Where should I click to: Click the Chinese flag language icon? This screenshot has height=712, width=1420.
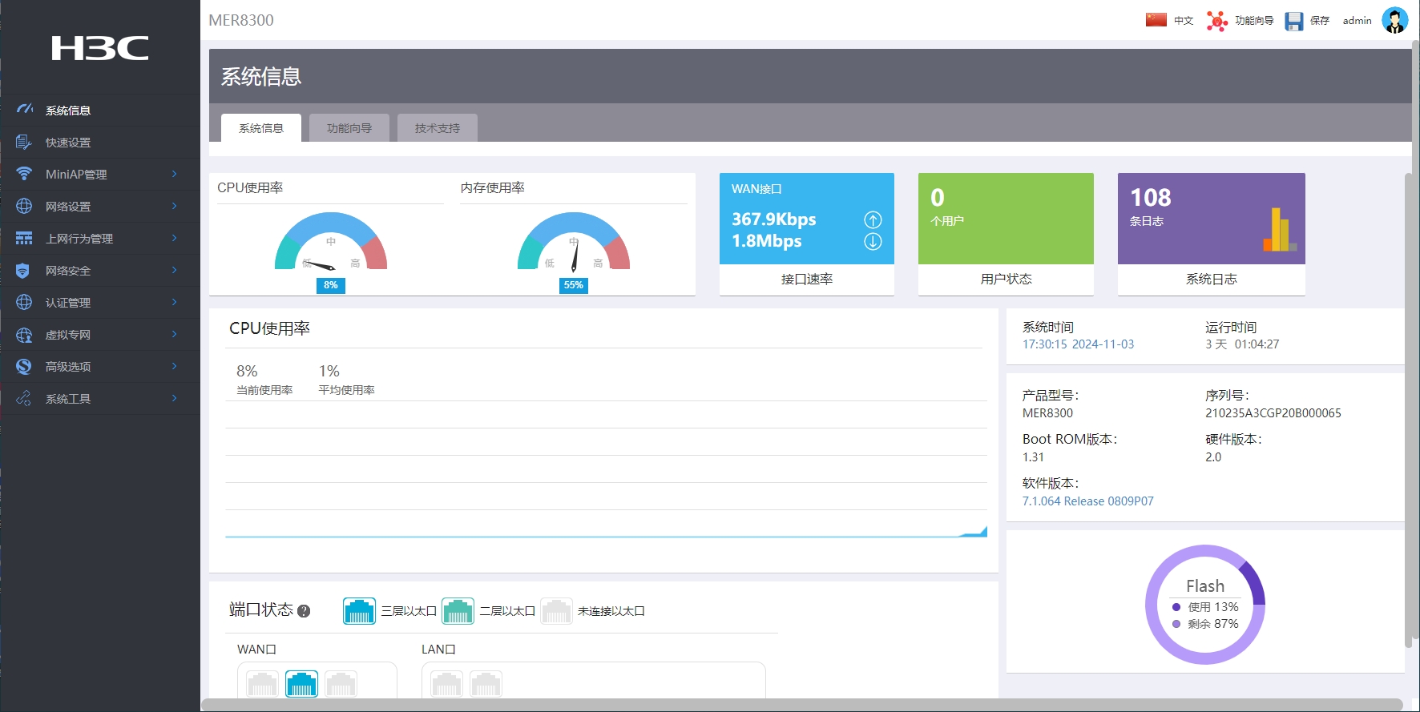click(x=1156, y=20)
